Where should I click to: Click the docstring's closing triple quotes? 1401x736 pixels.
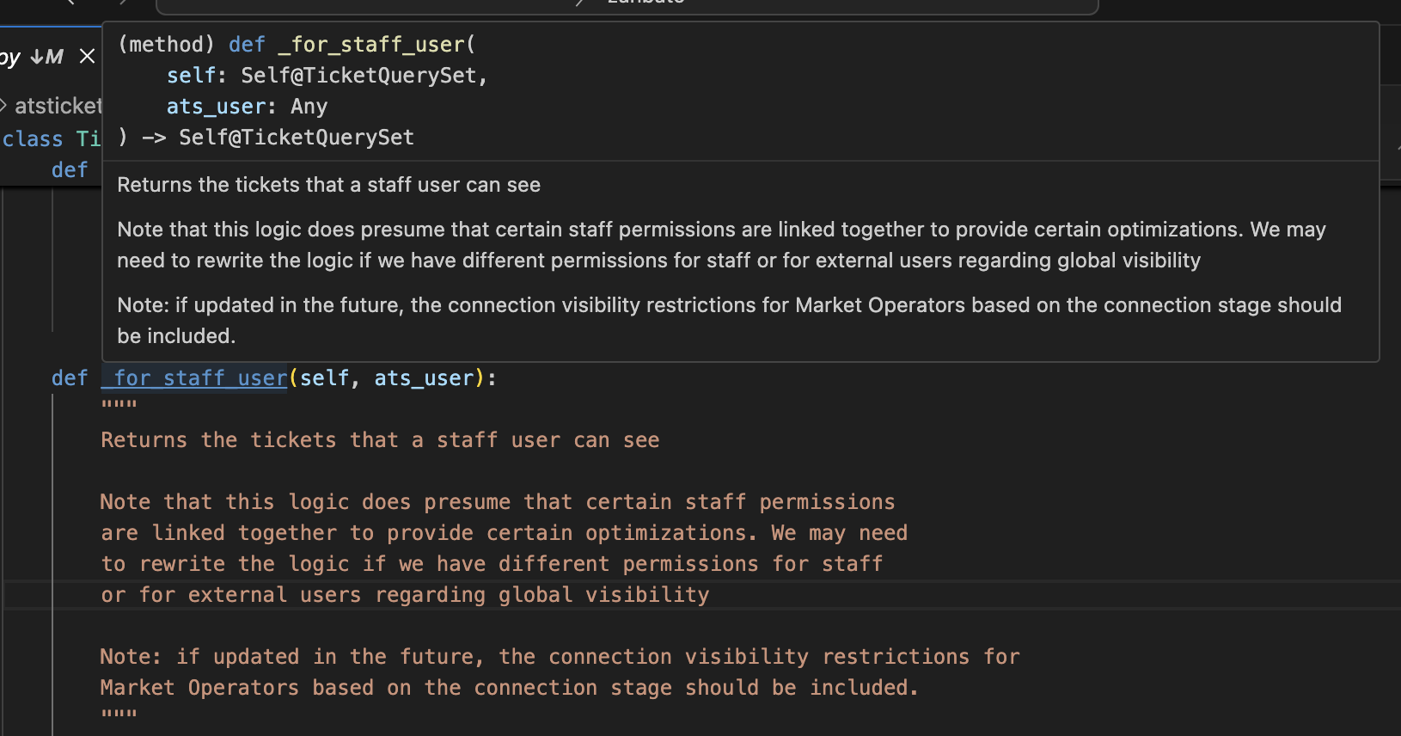(119, 714)
